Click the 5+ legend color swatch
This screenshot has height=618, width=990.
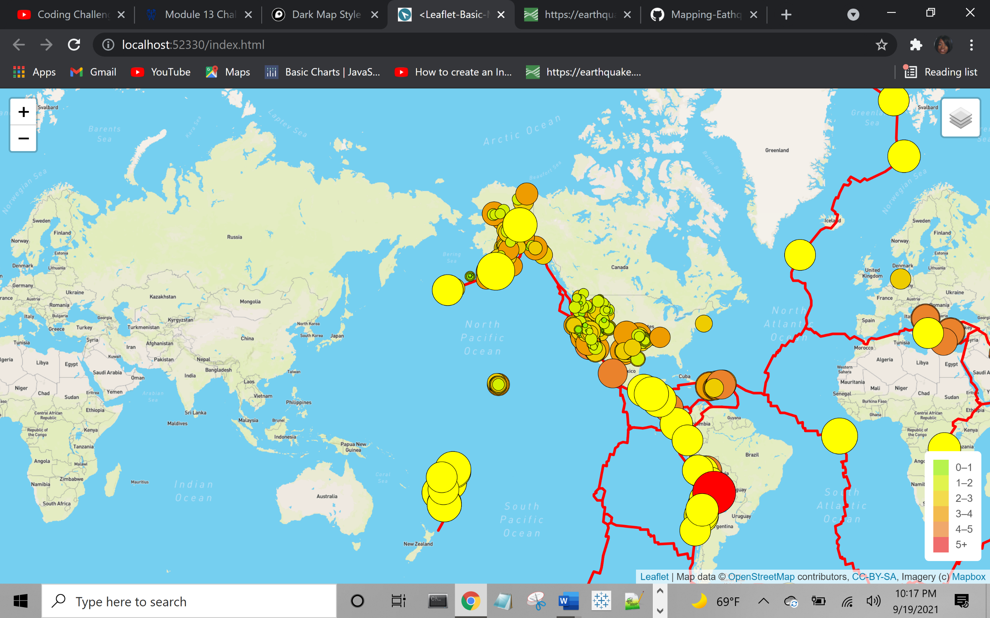[940, 544]
